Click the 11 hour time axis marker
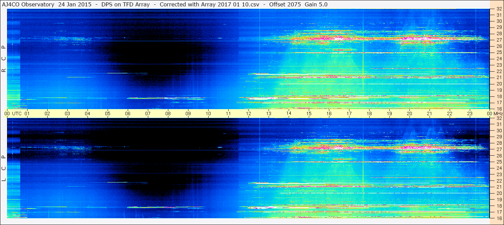This screenshot has width=504, height=225. click(228, 114)
